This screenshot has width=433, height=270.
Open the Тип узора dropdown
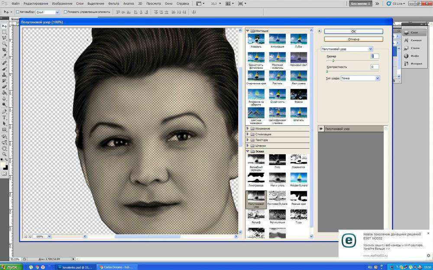point(360,78)
